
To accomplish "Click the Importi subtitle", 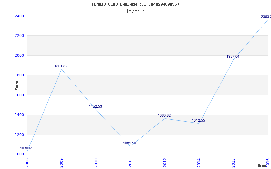I will tap(135, 11).
